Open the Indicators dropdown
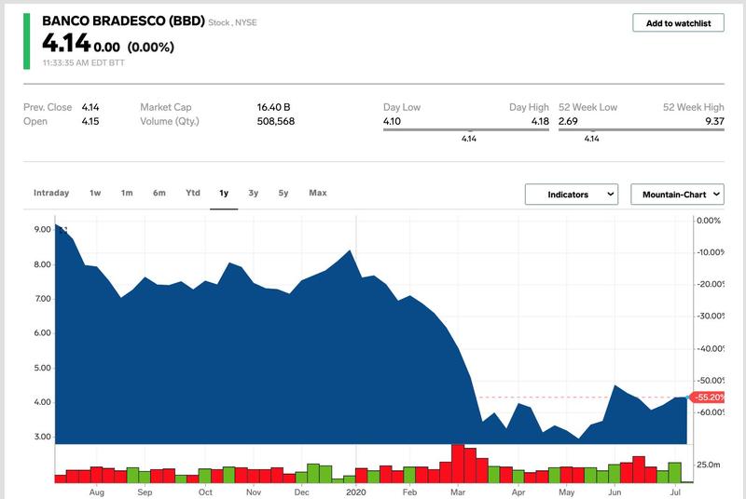 (x=572, y=195)
